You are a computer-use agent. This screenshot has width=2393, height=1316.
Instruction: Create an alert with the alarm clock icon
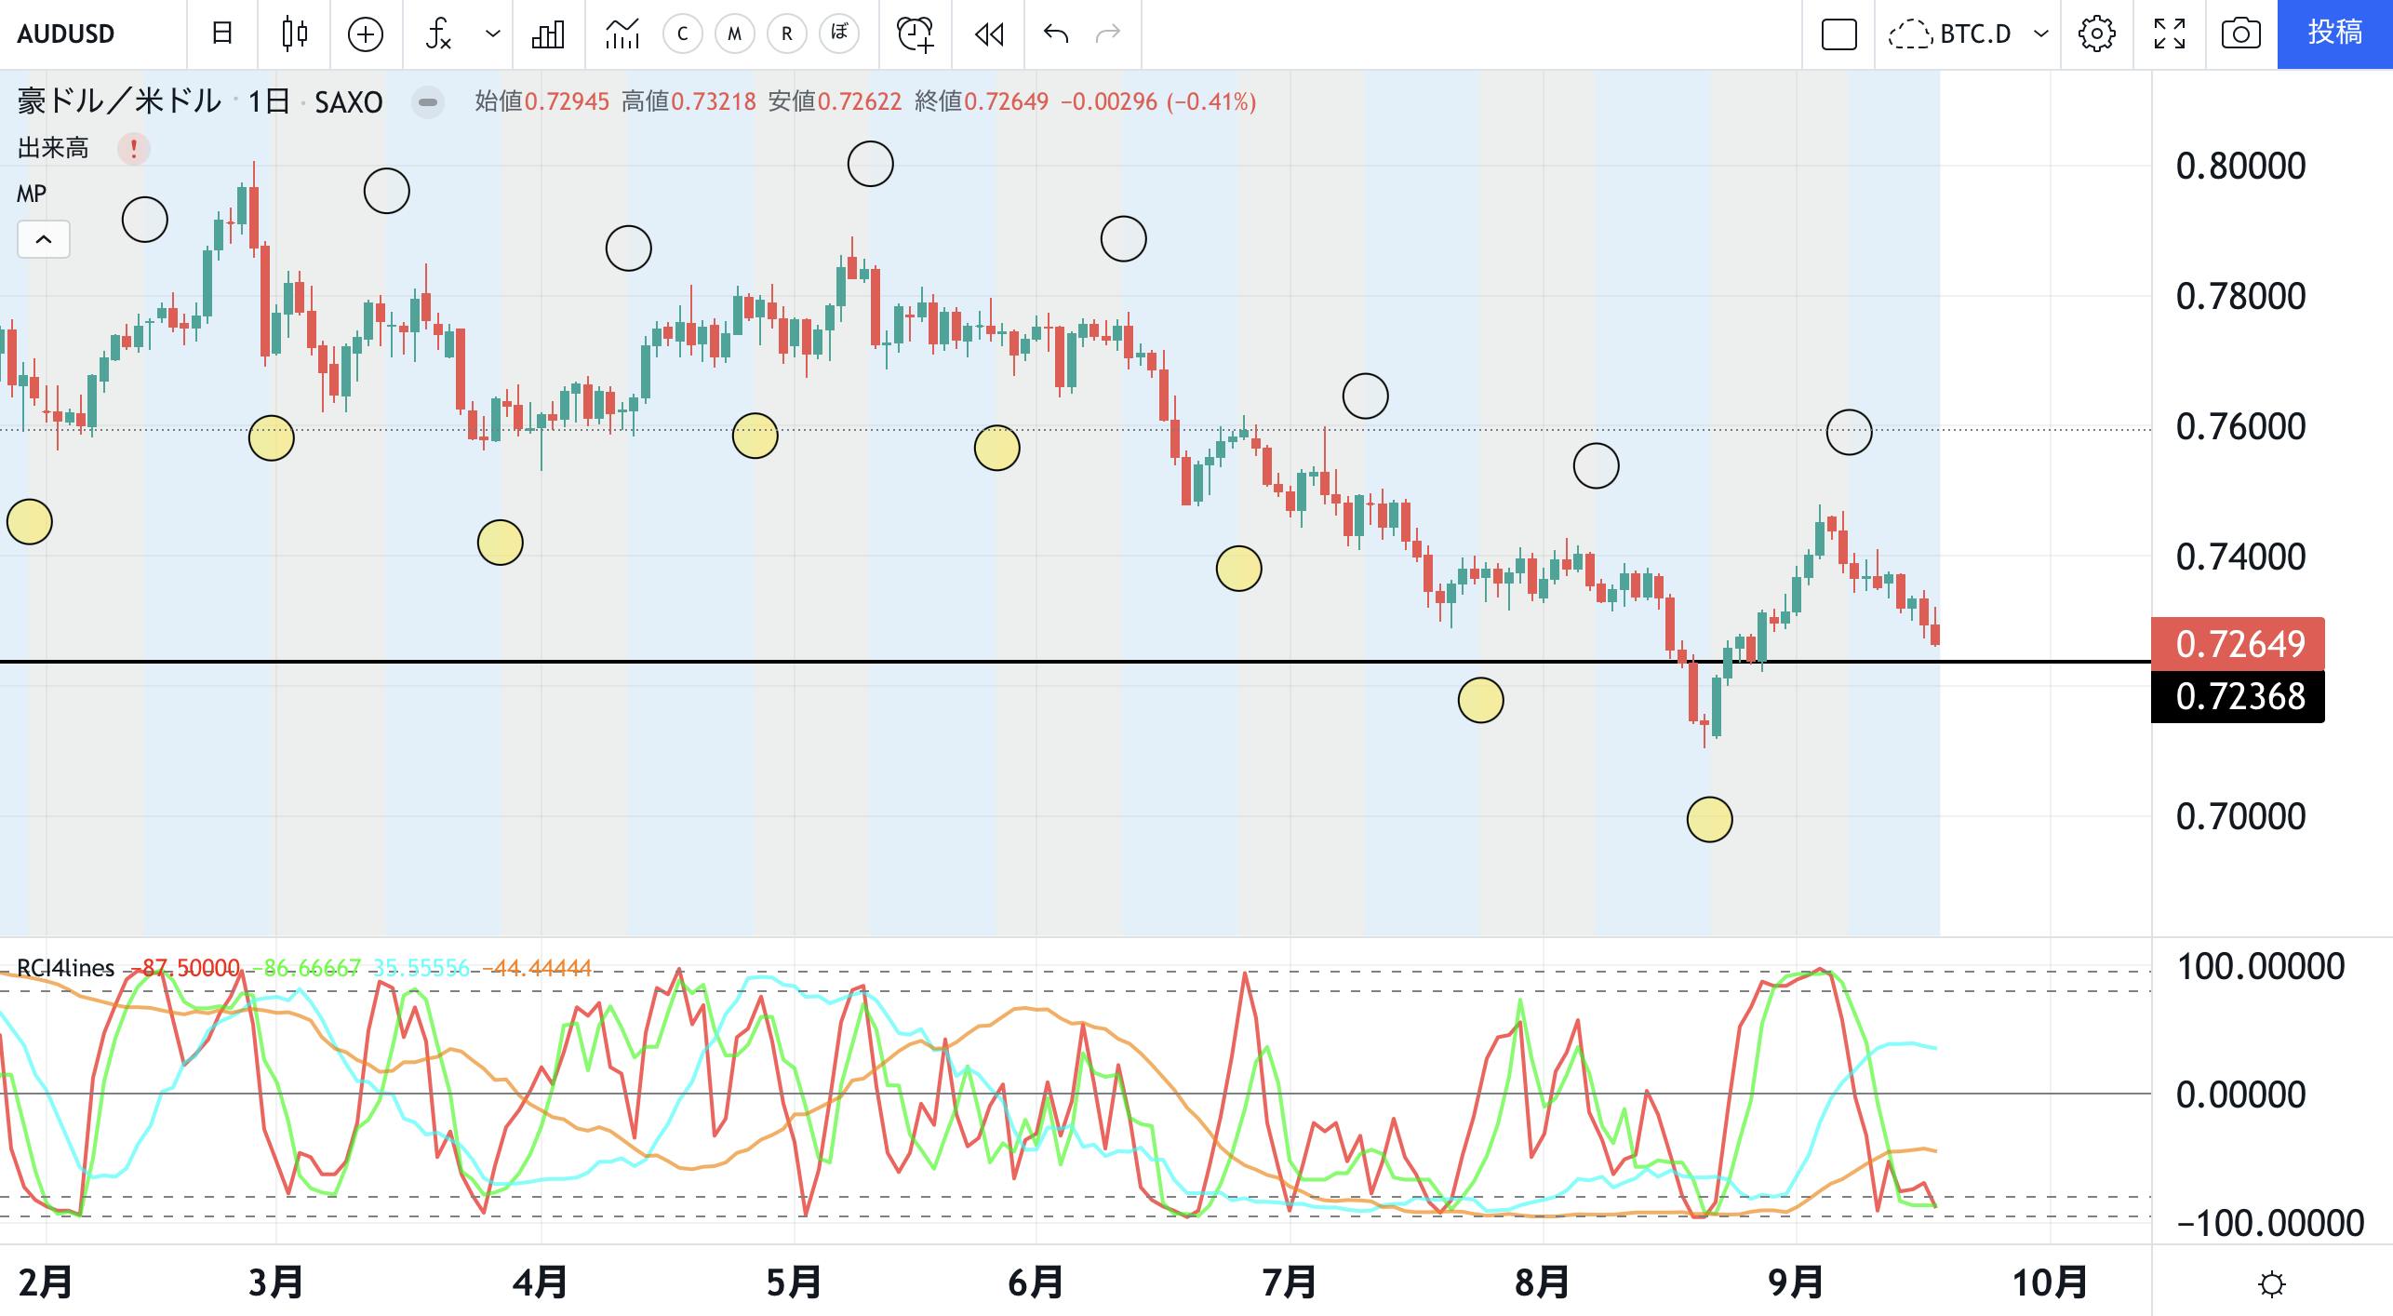(x=915, y=34)
